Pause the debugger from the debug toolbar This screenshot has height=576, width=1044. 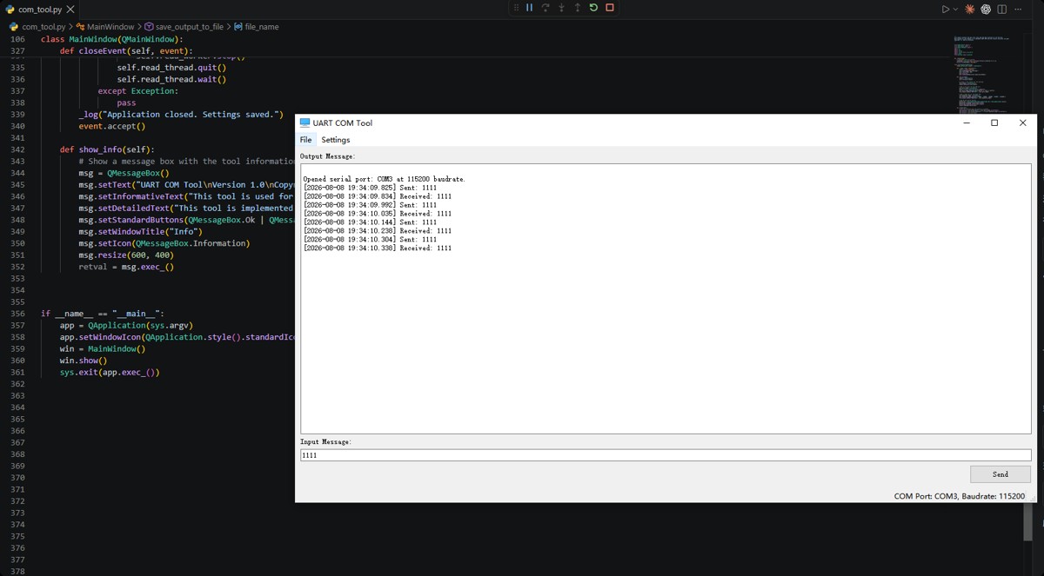coord(529,8)
